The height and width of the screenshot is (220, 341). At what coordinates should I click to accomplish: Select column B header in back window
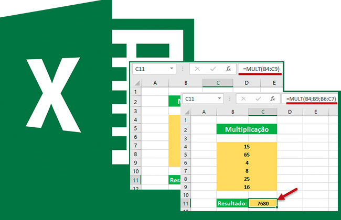click(186, 83)
